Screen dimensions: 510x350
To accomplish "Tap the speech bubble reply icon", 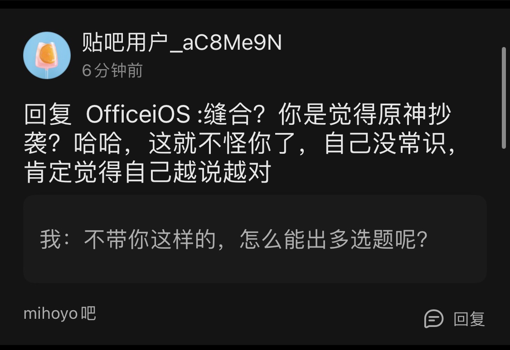I will 433,318.
